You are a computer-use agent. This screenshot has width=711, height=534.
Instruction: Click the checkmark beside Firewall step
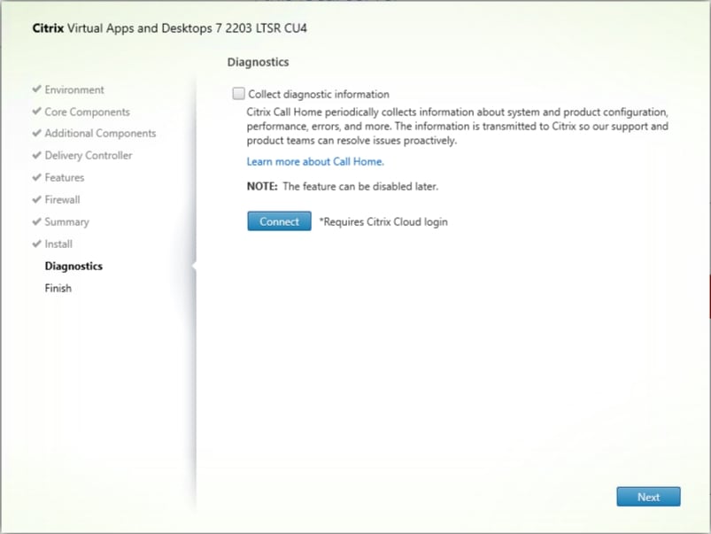pos(36,199)
